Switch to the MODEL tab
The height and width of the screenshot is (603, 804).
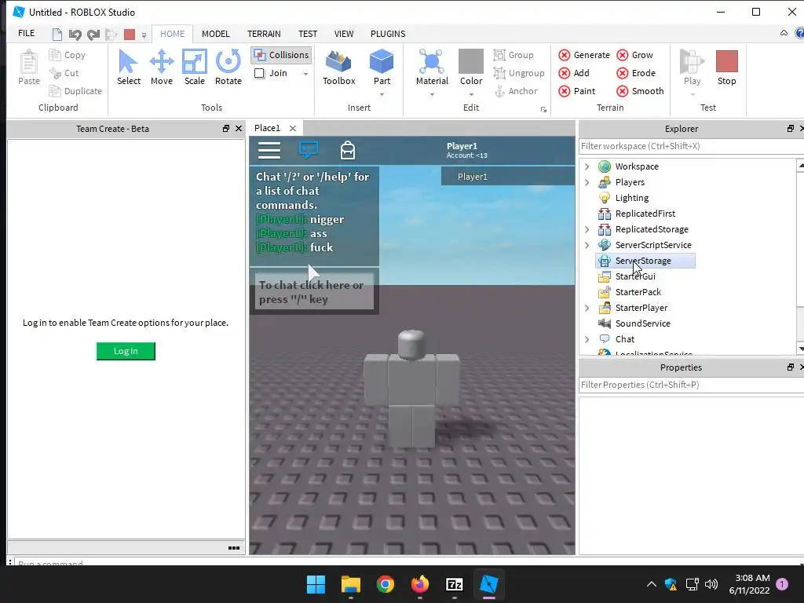click(x=215, y=34)
